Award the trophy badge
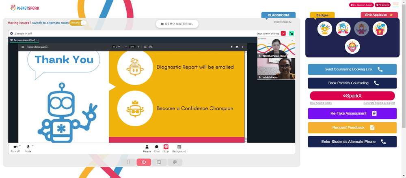Image resolution: width=406 pixels, height=178 pixels. 325,29
